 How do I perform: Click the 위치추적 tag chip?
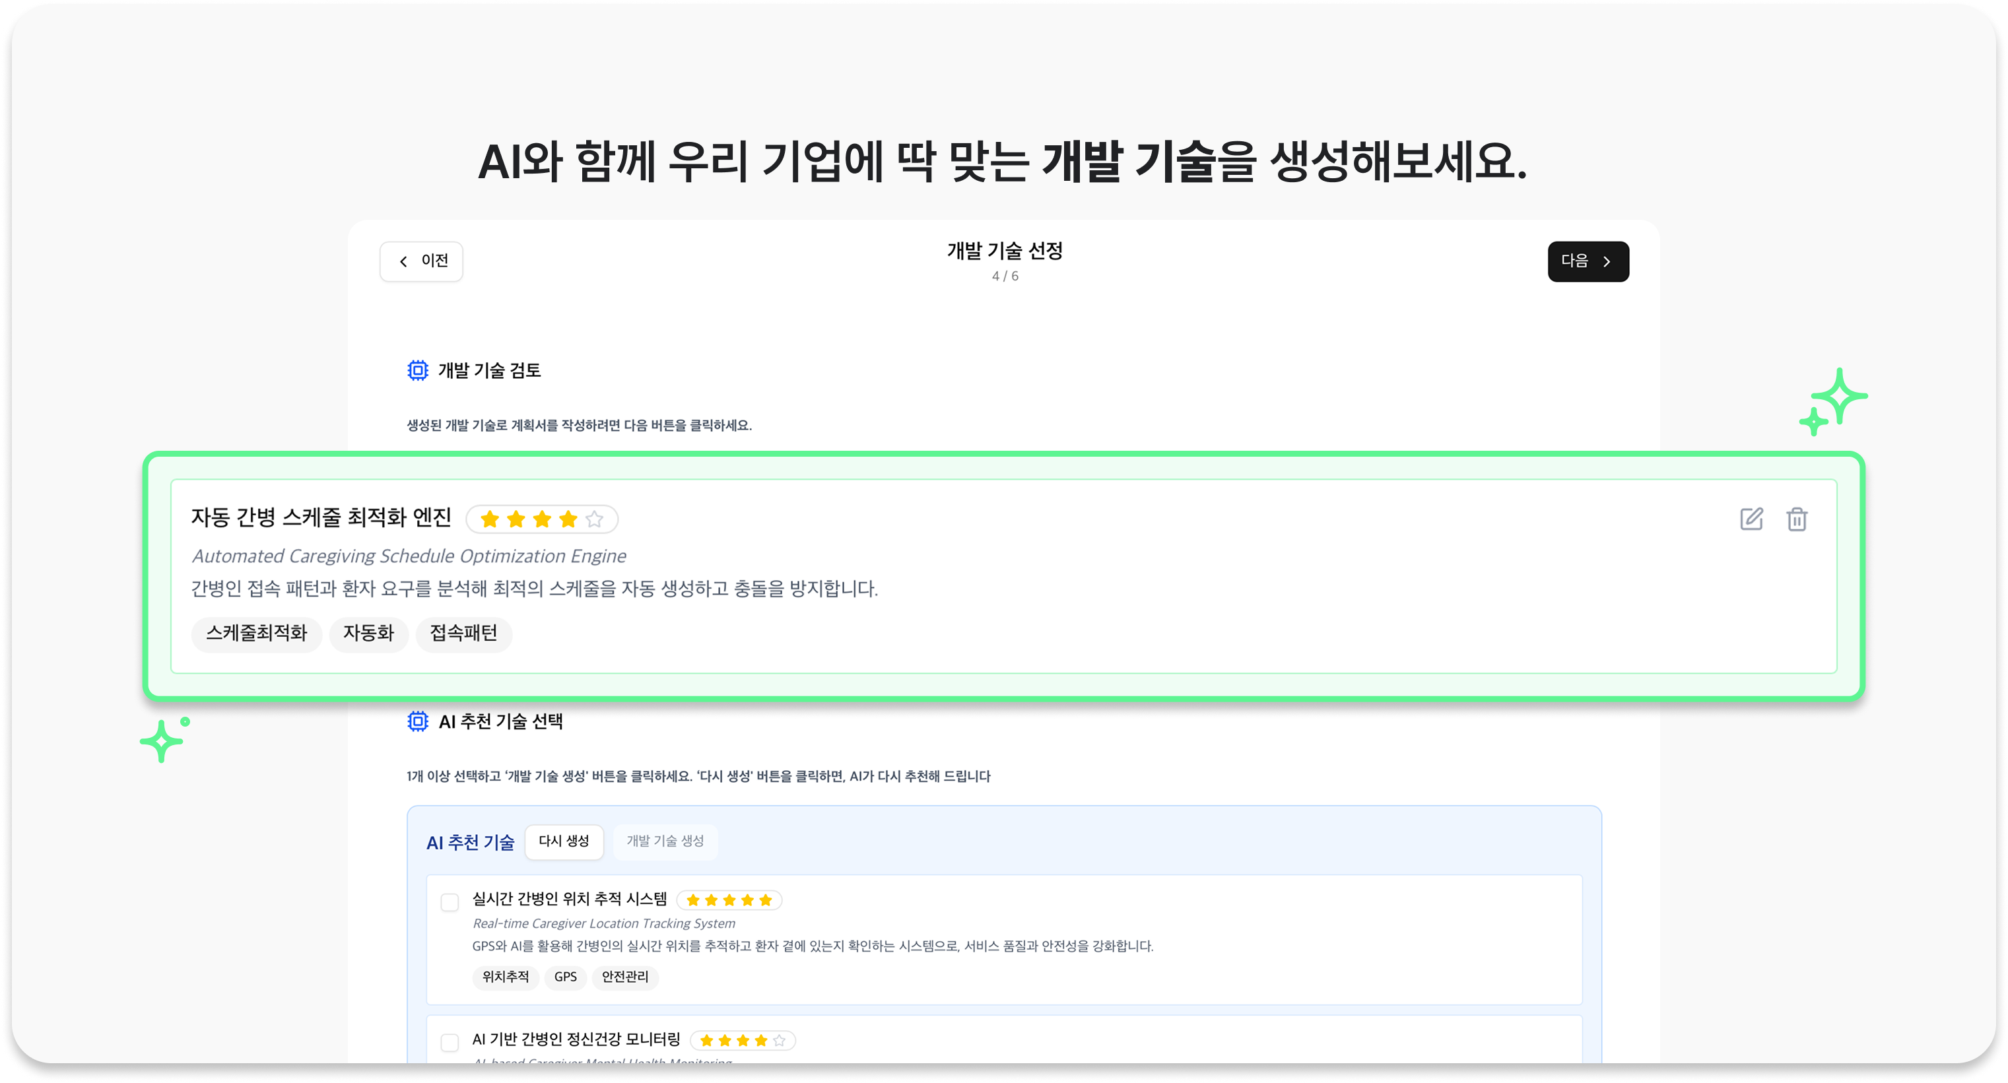point(505,977)
